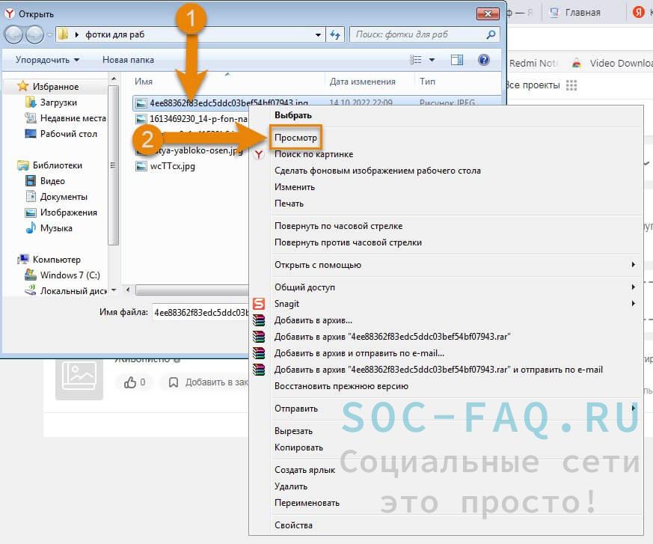Click the Имя файла input field

coord(200,312)
